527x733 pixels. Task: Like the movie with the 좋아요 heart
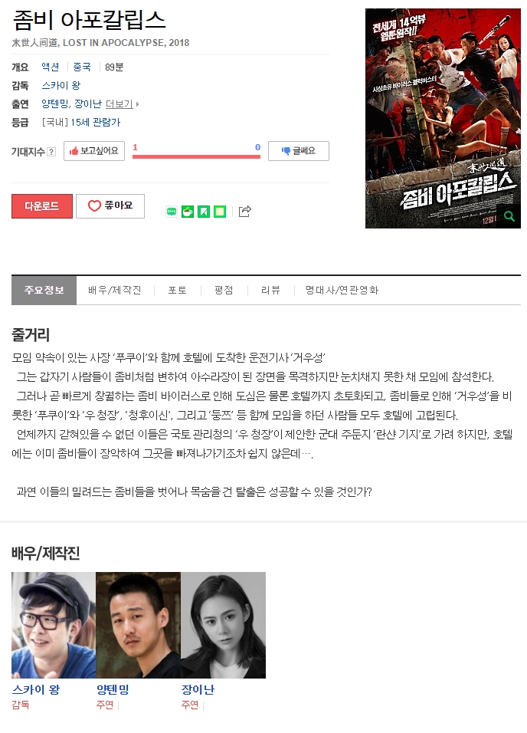coord(110,205)
